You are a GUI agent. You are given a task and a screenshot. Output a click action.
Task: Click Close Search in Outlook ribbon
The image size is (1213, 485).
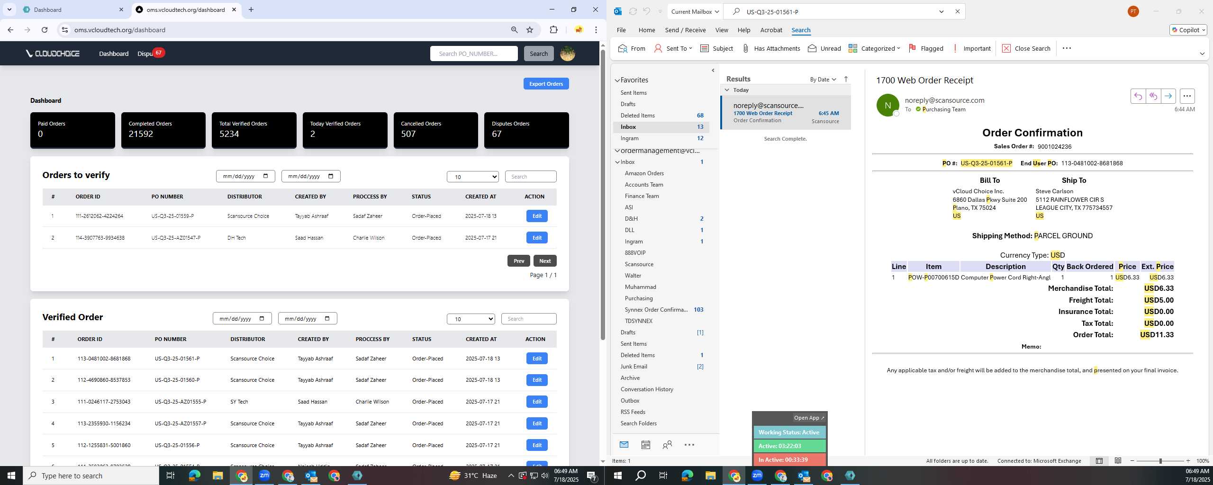pyautogui.click(x=1026, y=48)
